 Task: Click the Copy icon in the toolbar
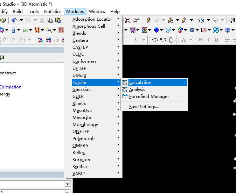coord(50,20)
